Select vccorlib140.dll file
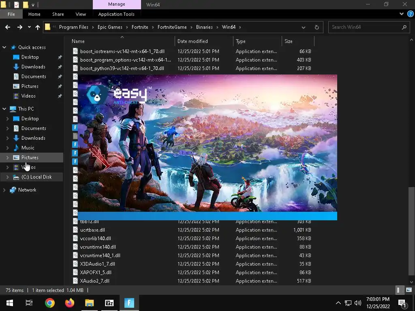Screen dimensions: 415x311 [x=95, y=238]
